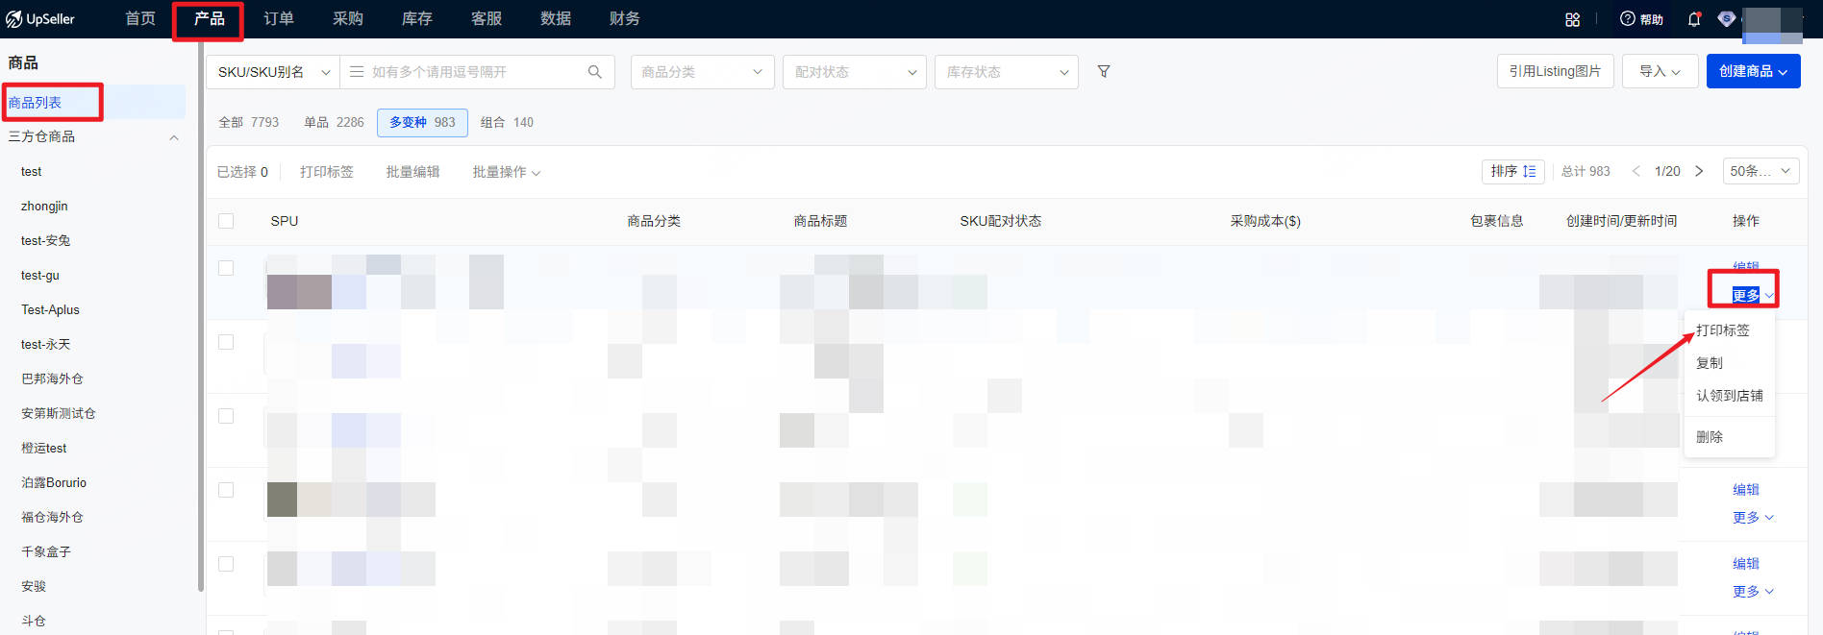Screen dimensions: 1823x635
Task: Choose 复制 in the 更多 menu
Action: click(1710, 363)
